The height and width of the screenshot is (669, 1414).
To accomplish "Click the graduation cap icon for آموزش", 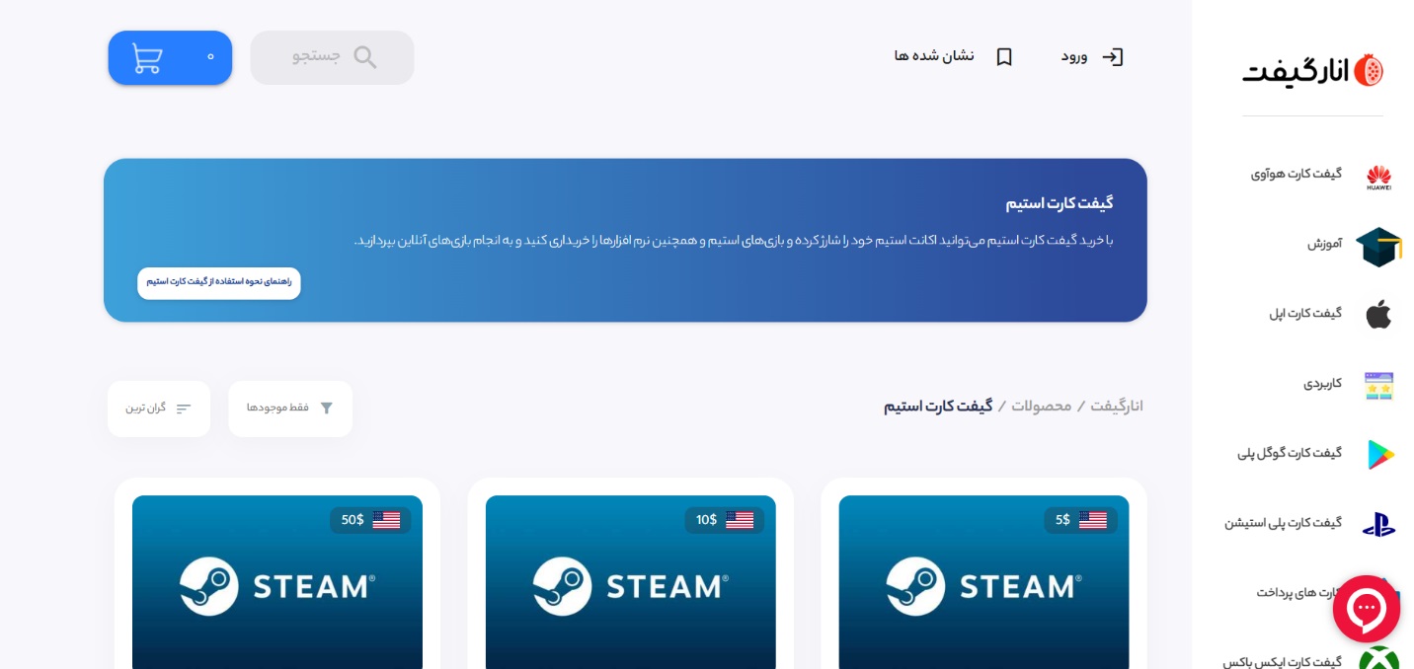I will [x=1378, y=247].
